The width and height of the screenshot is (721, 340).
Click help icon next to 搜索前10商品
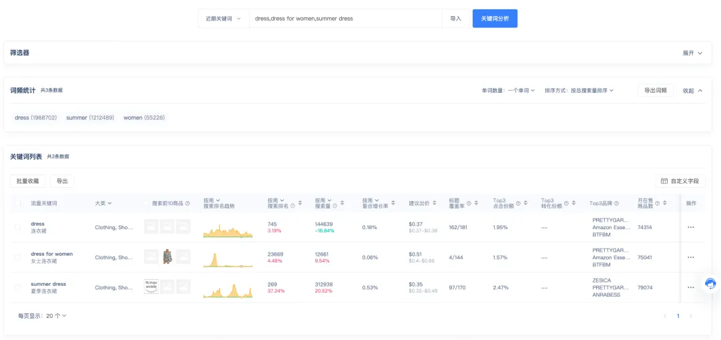(188, 203)
